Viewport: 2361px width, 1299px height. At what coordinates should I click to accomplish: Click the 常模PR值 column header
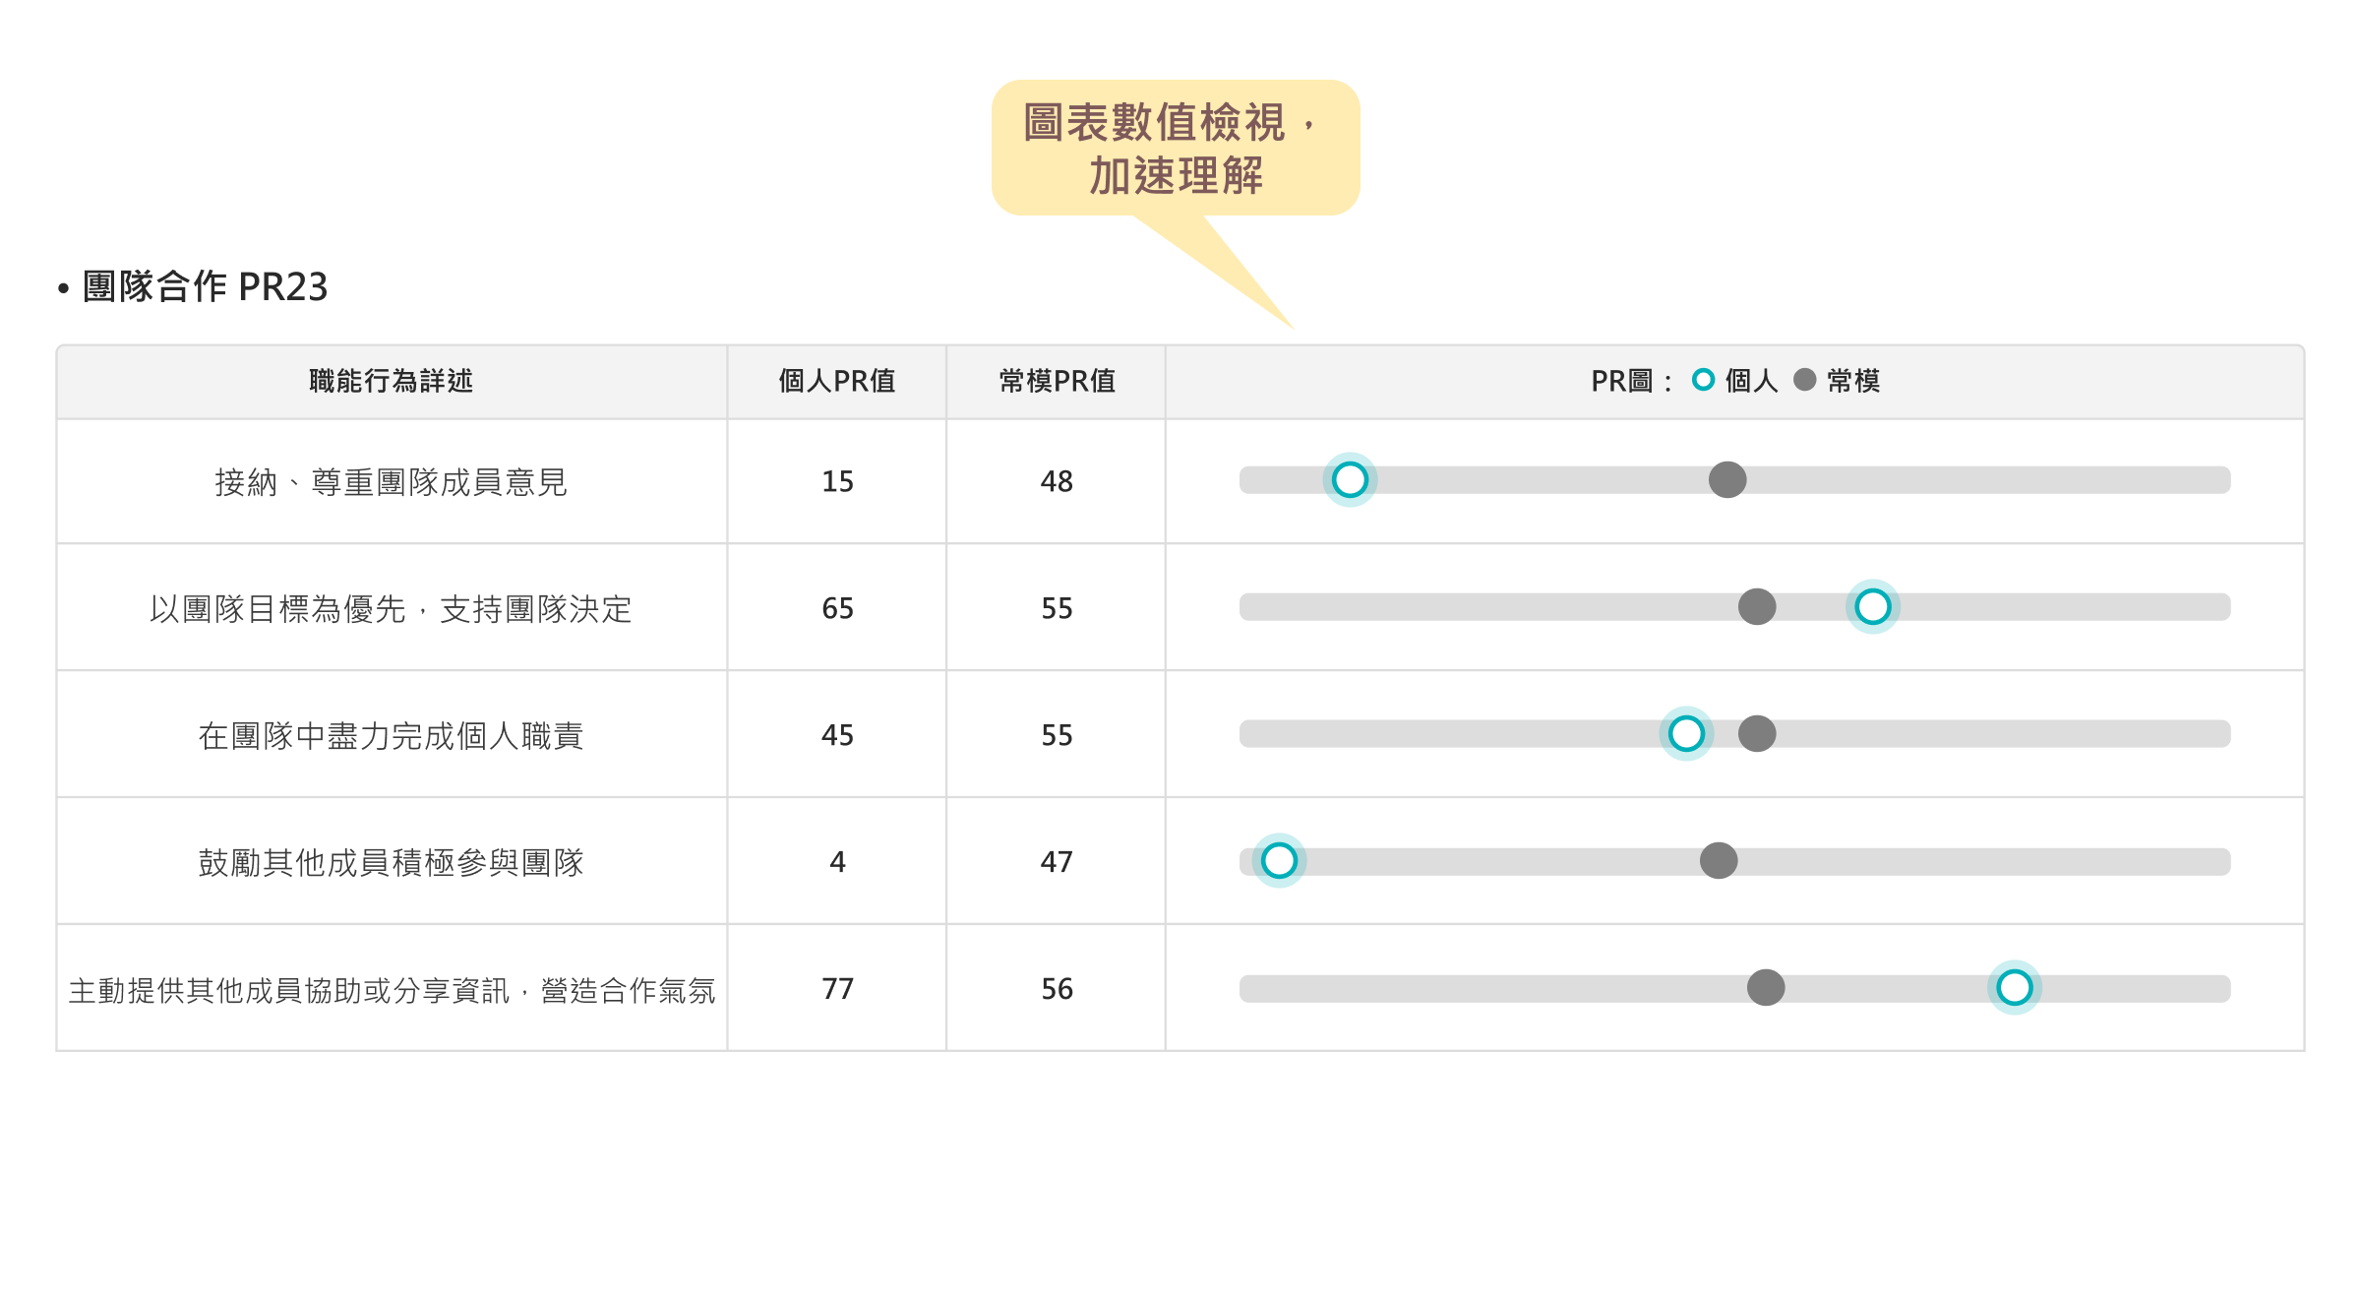(x=1057, y=381)
